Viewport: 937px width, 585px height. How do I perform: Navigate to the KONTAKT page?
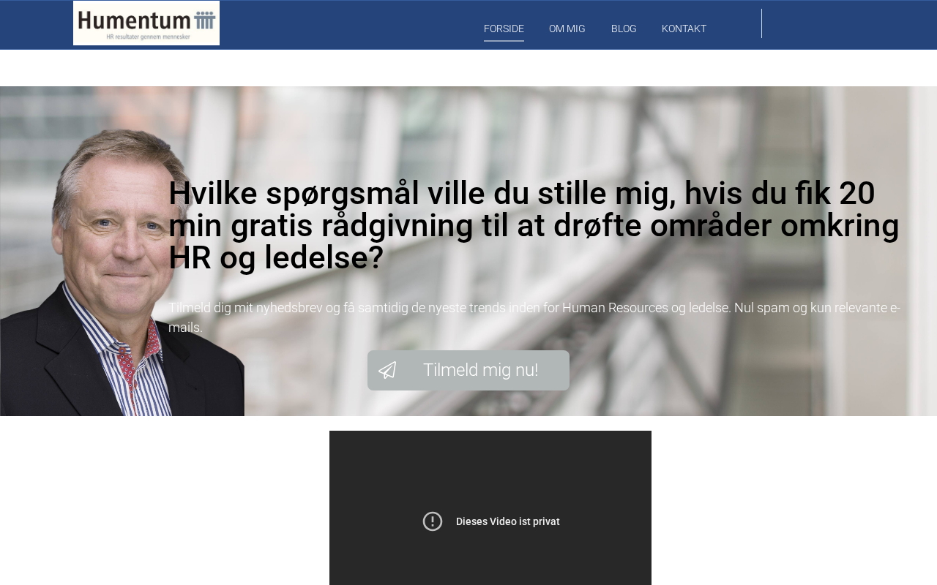[x=684, y=29]
